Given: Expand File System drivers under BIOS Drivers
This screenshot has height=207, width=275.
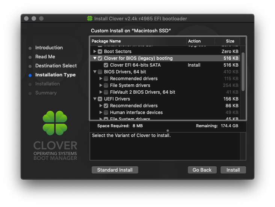Looking at the screenshot, I should click(x=101, y=85).
